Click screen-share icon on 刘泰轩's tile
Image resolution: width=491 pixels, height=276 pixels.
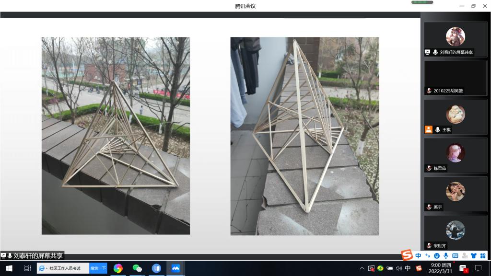[428, 52]
